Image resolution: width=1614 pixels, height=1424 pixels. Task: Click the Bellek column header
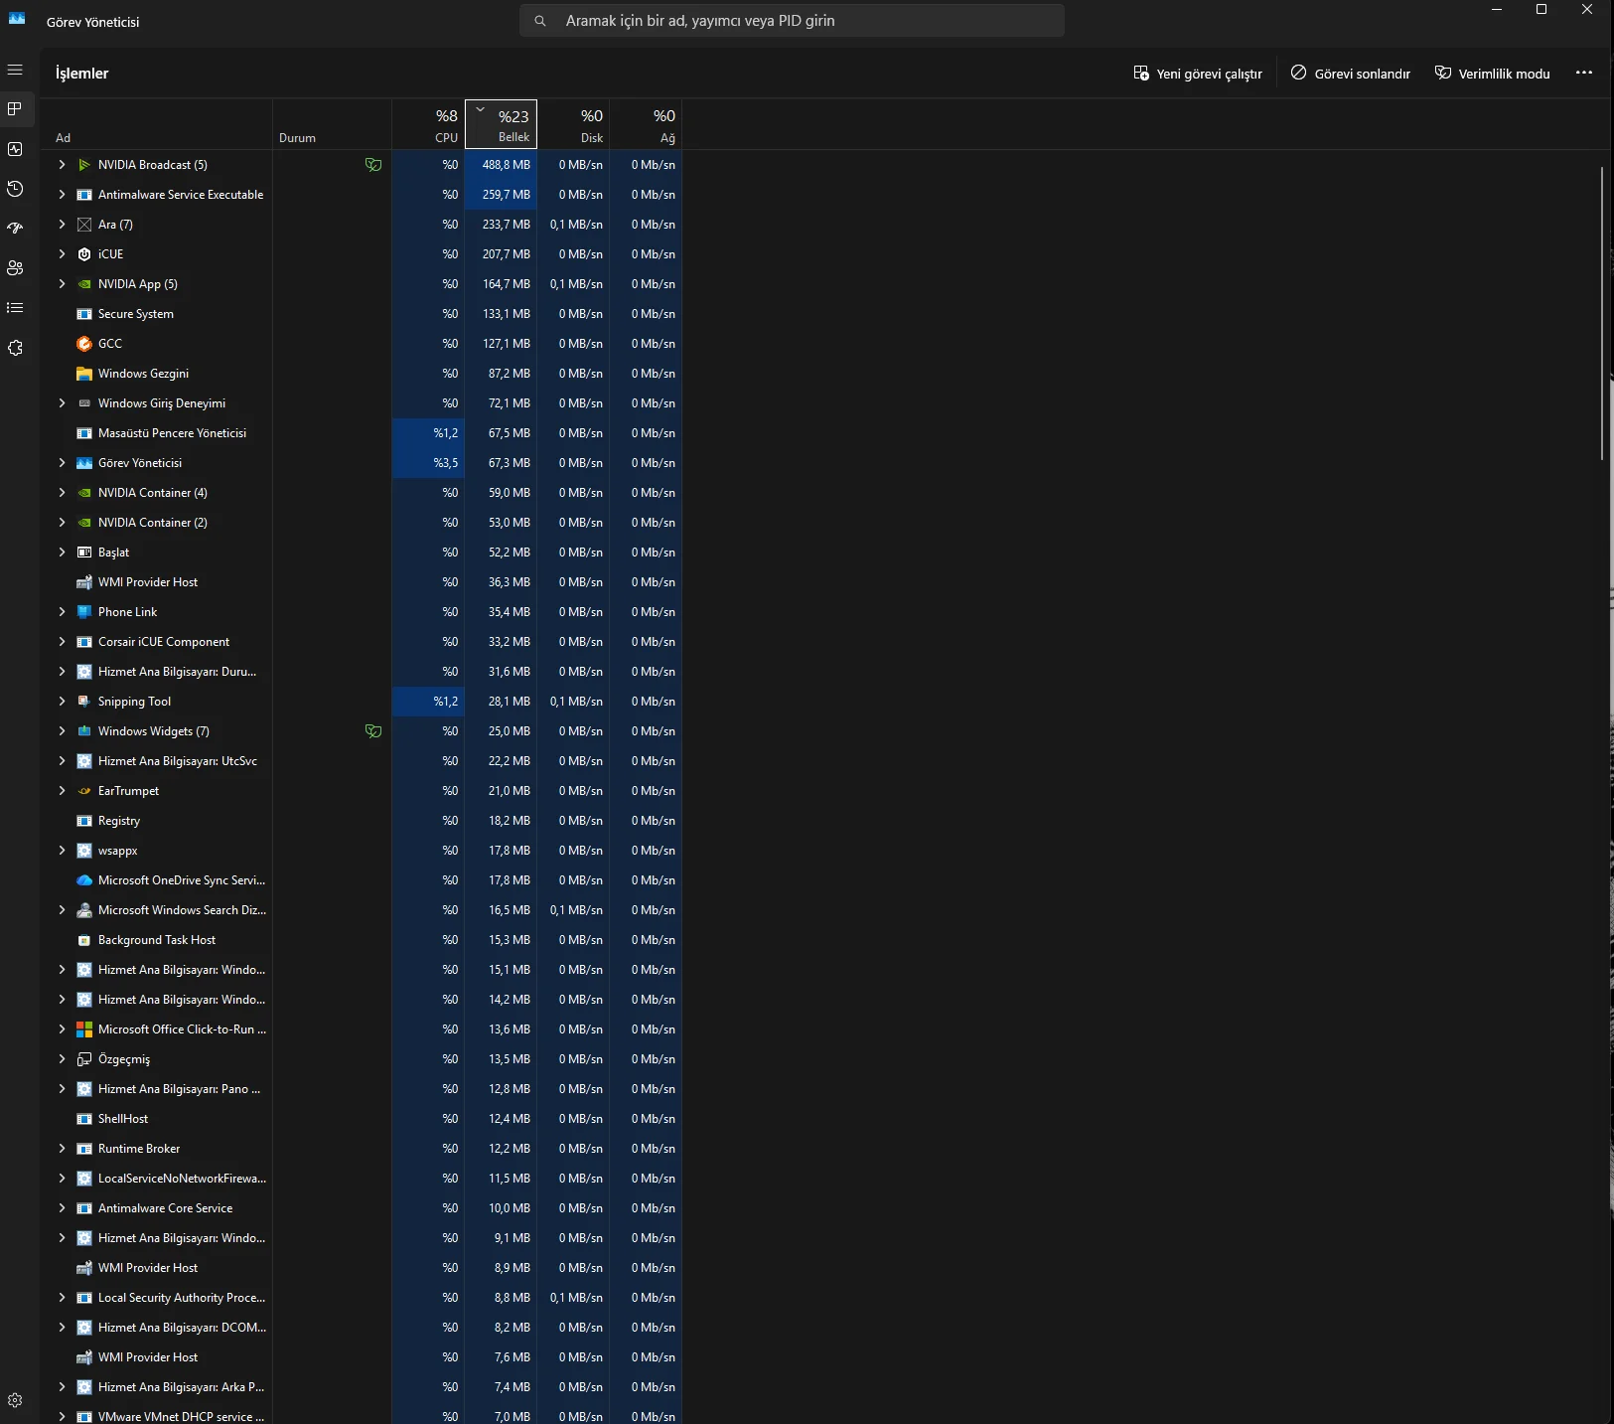[x=501, y=124]
